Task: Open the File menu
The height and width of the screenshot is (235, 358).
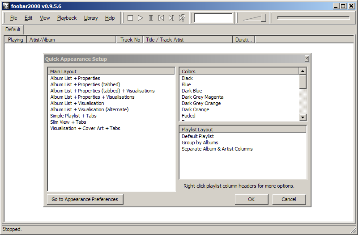Action: pos(14,18)
